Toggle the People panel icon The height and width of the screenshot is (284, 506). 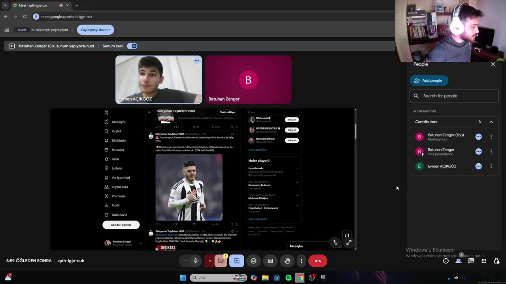coord(459,261)
